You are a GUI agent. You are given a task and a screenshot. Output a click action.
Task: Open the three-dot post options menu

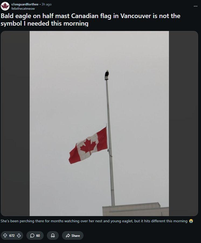(196, 6)
